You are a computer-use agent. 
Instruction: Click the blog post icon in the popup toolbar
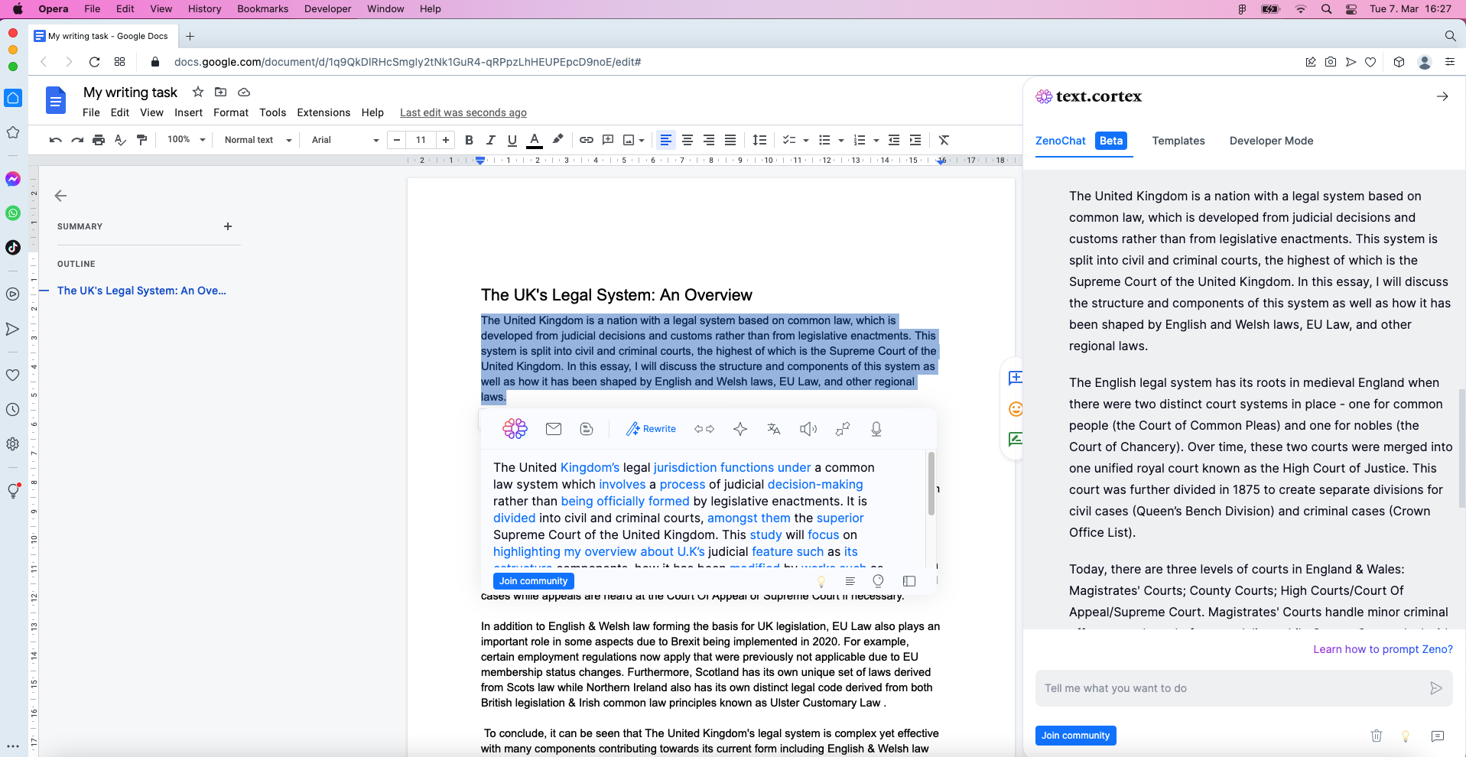click(x=587, y=429)
